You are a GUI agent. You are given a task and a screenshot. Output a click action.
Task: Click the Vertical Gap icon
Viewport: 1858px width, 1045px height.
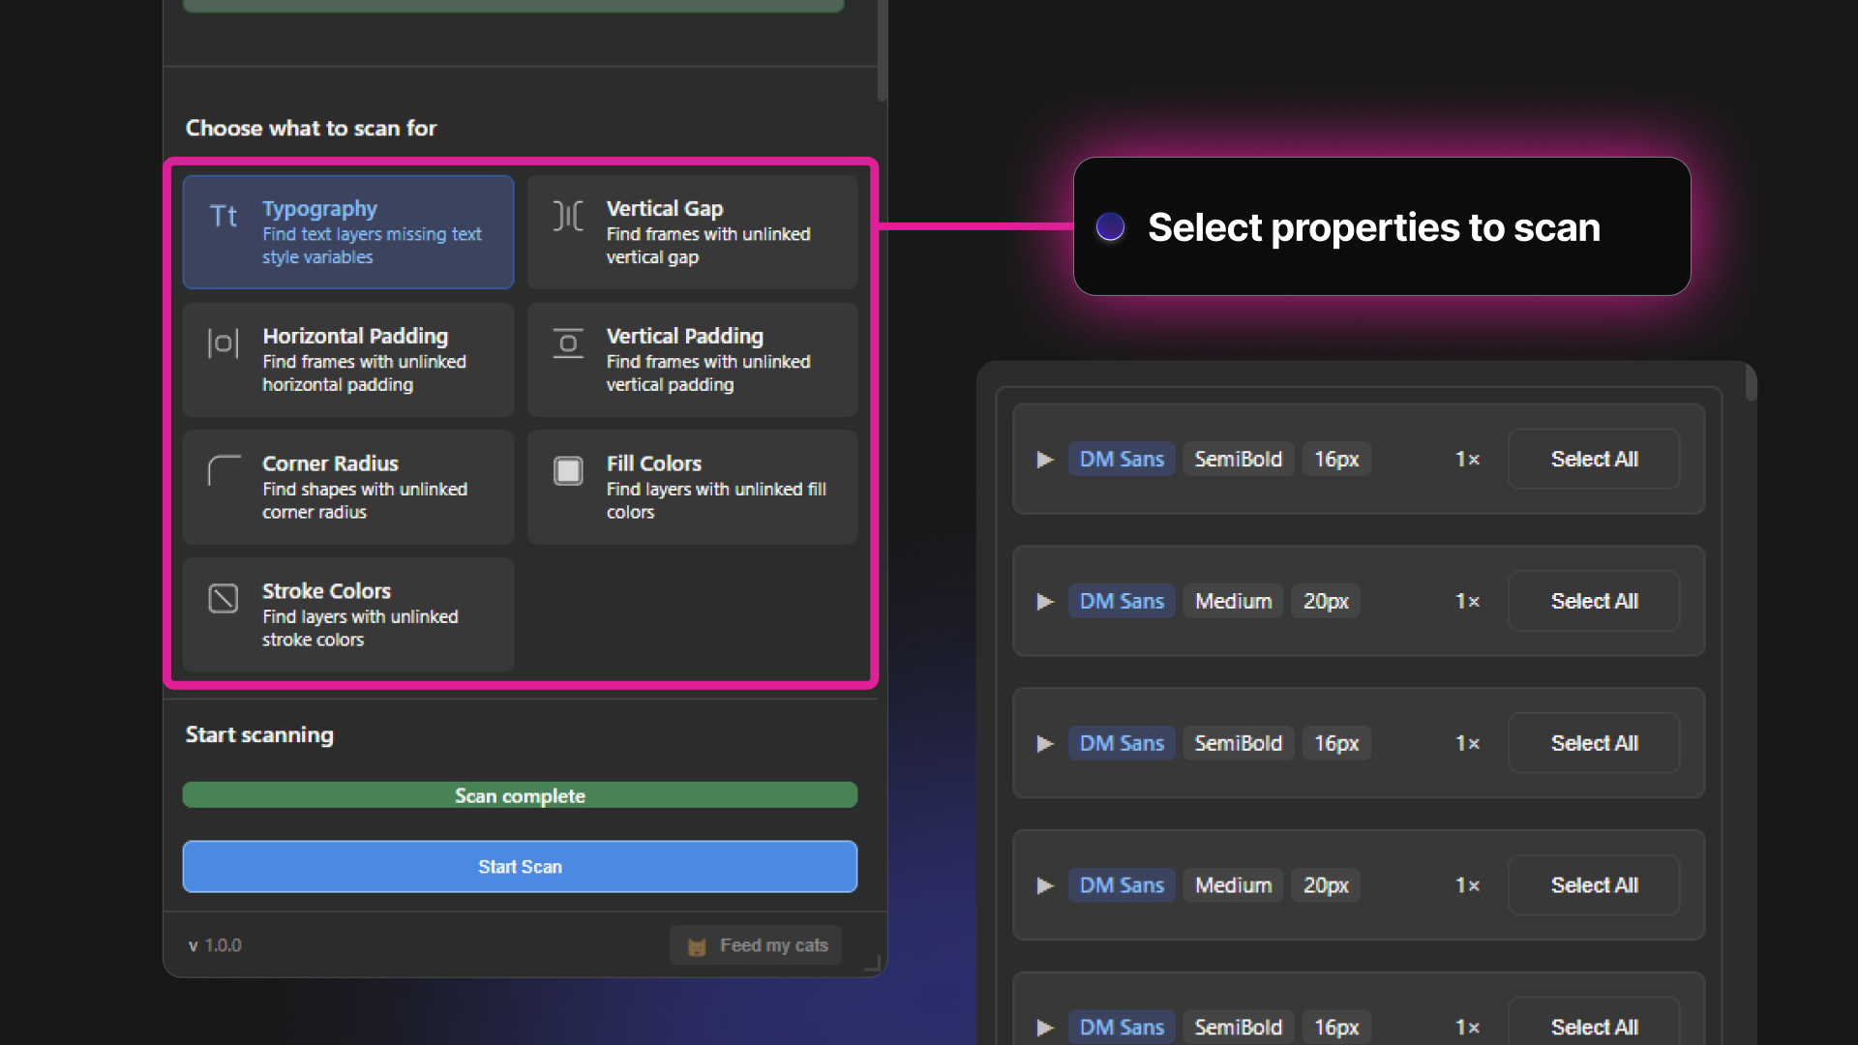pos(568,216)
